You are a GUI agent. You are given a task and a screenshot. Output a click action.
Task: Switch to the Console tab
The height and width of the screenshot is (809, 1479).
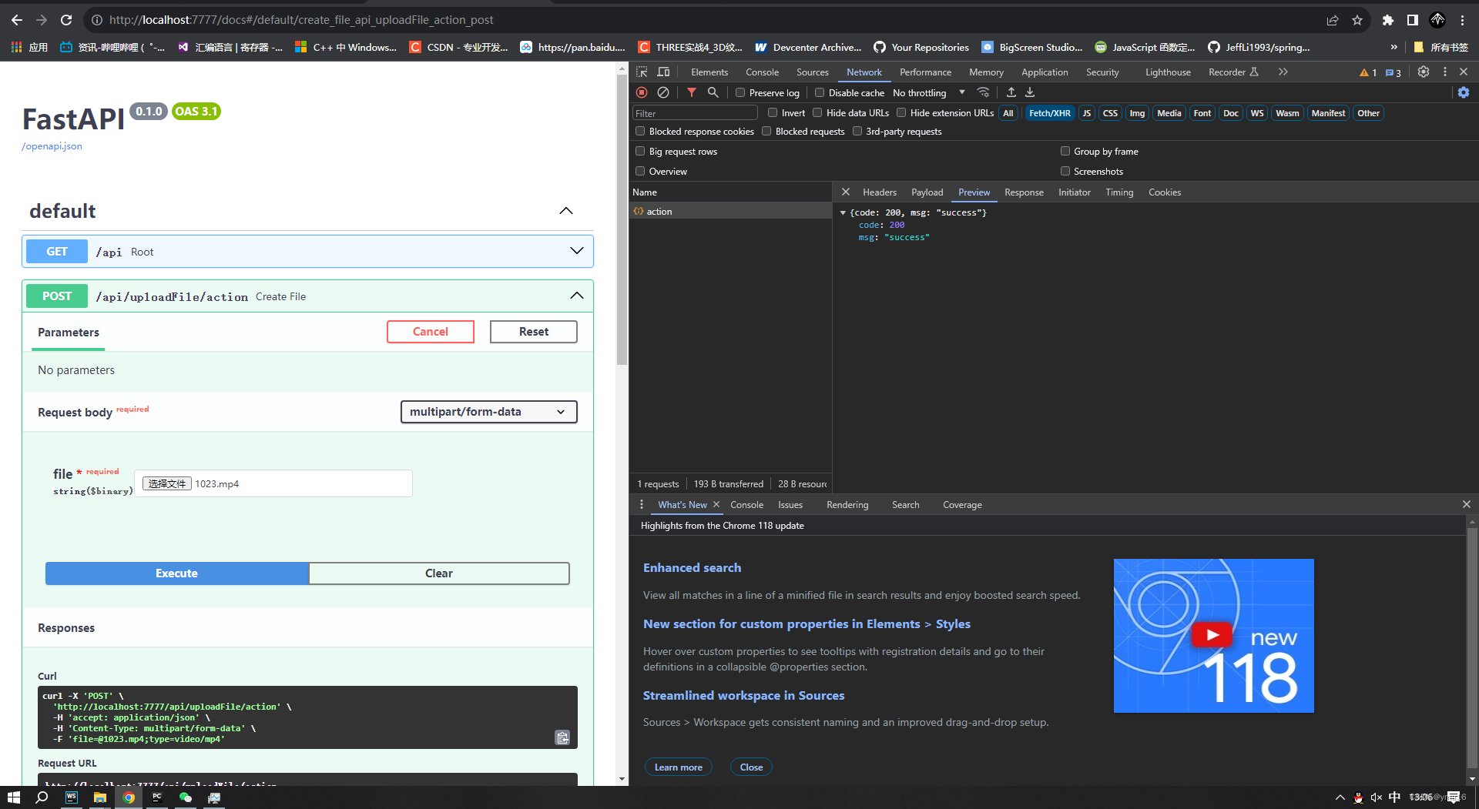(762, 72)
